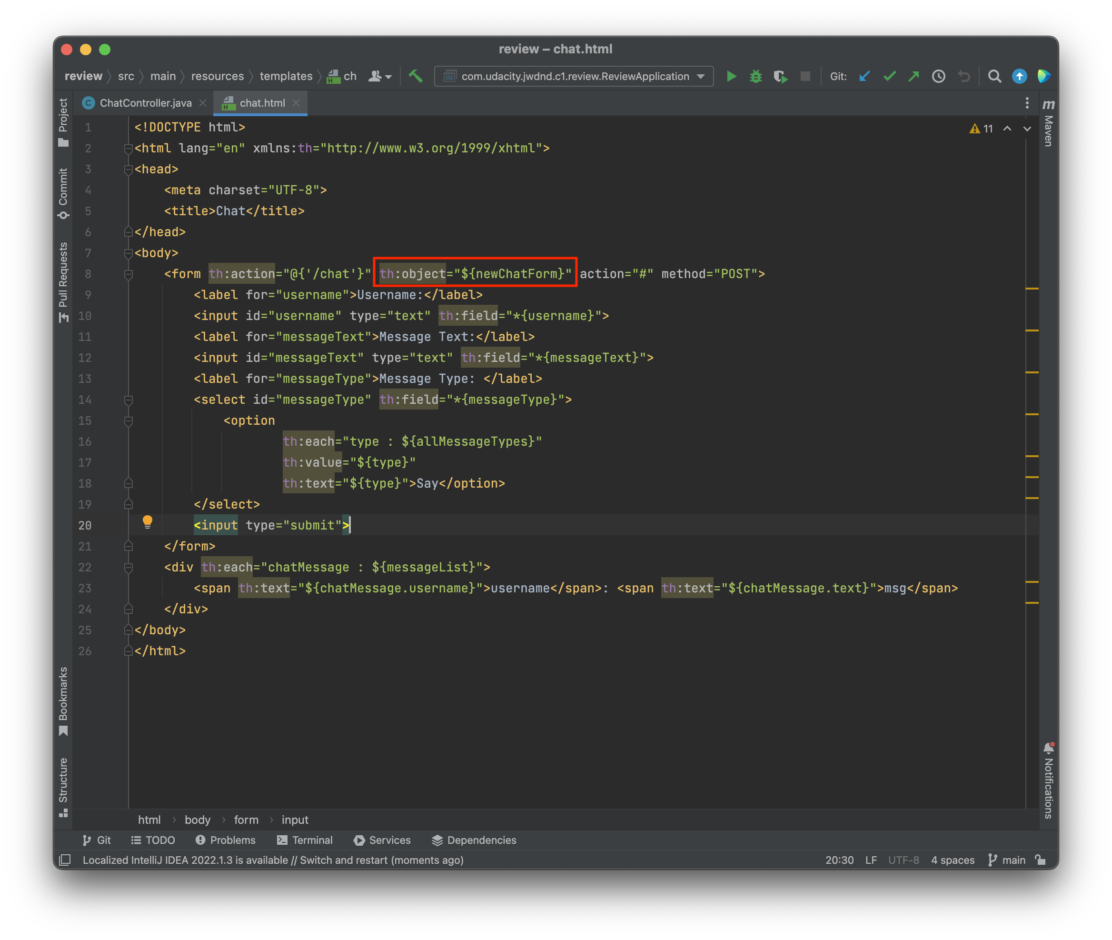The height and width of the screenshot is (940, 1112).
Task: Go to next highlighted error arrow
Action: point(1027,129)
